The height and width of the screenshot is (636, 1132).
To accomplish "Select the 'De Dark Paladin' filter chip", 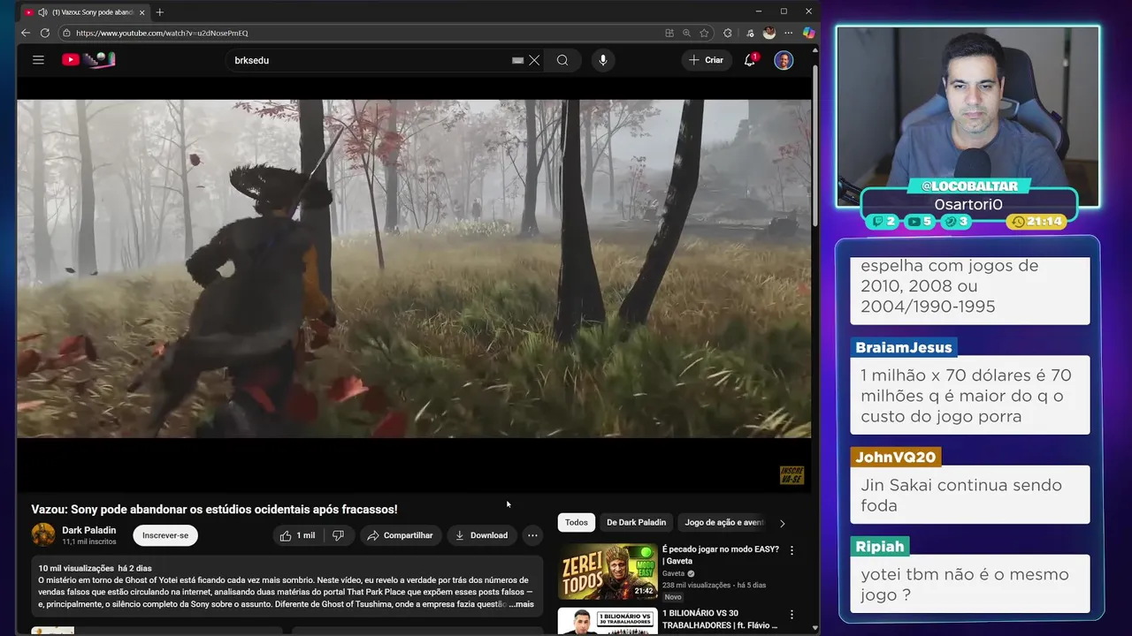I will click(x=636, y=522).
